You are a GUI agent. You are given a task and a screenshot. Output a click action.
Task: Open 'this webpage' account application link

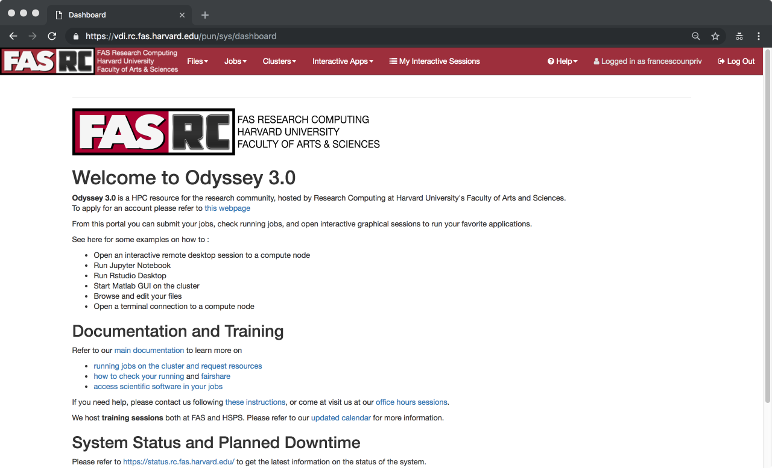click(x=227, y=208)
